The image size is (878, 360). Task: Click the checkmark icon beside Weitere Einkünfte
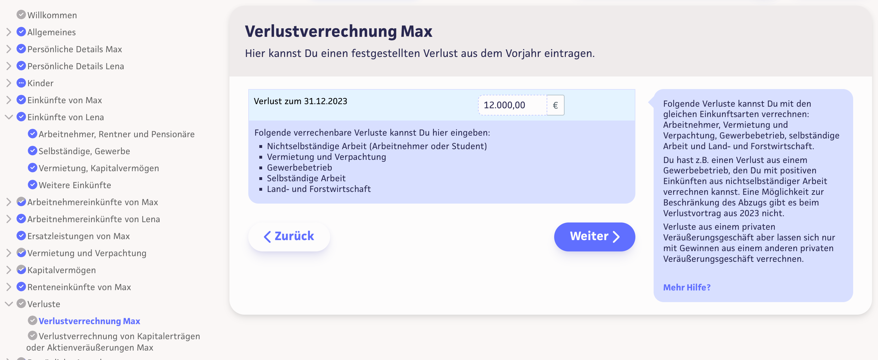point(32,185)
